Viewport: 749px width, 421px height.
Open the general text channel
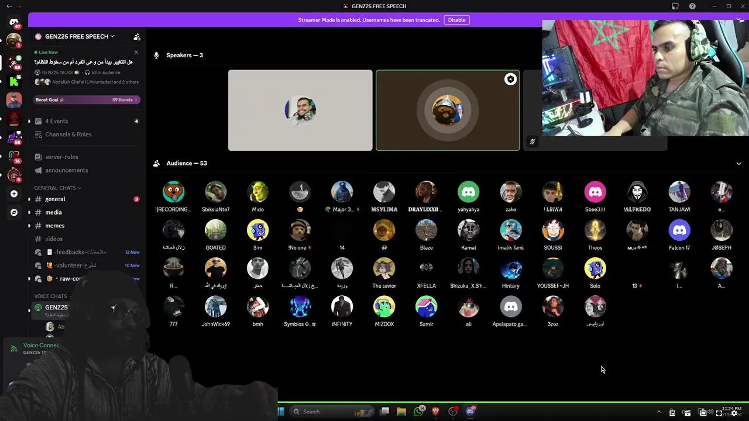(87, 199)
